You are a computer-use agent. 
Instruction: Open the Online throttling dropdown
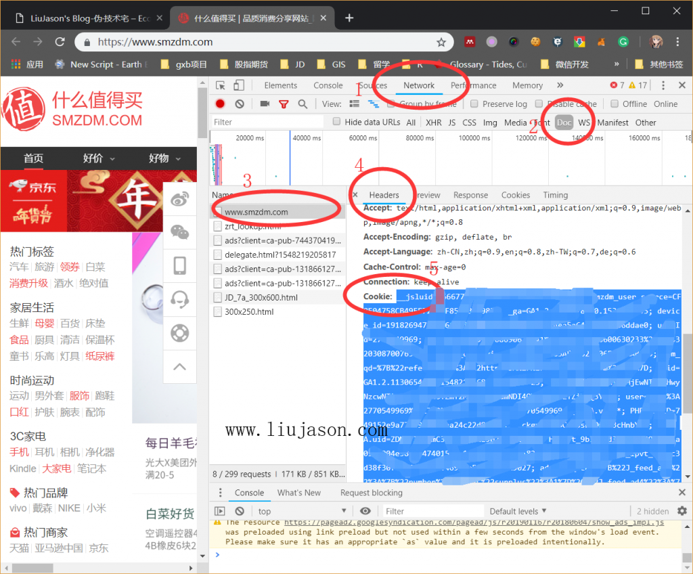pos(666,104)
